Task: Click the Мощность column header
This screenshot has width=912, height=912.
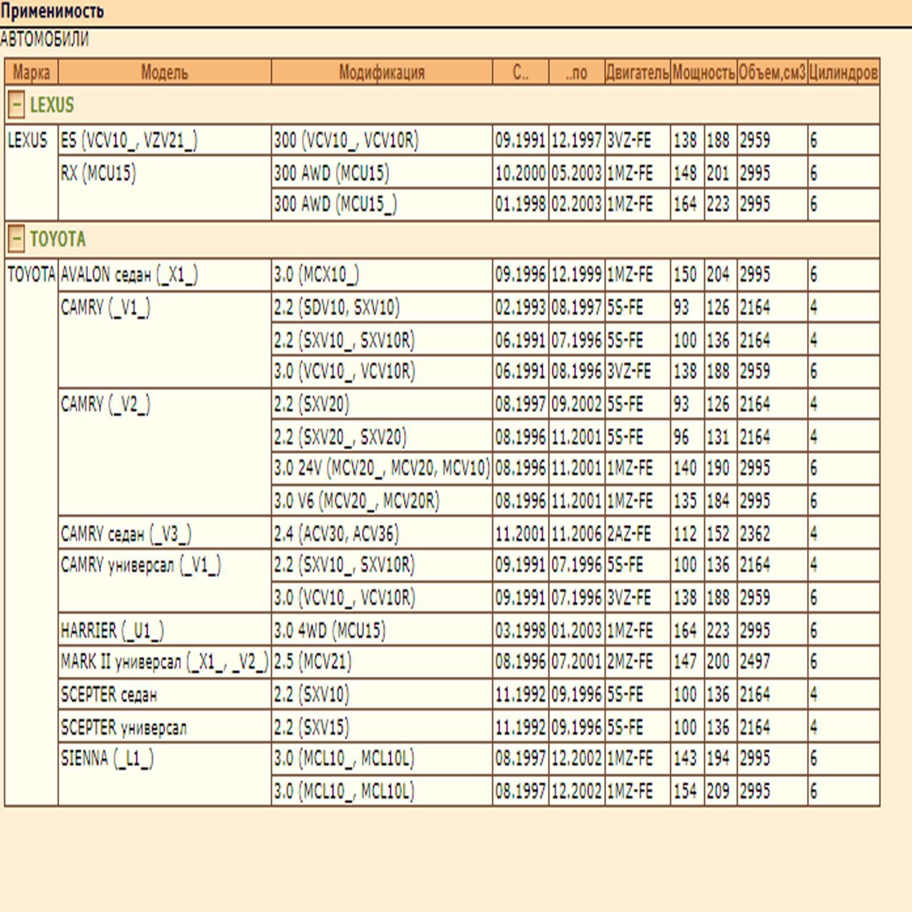Action: click(704, 72)
